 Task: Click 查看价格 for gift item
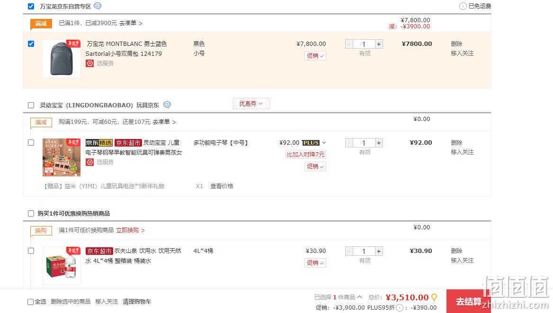(x=222, y=186)
